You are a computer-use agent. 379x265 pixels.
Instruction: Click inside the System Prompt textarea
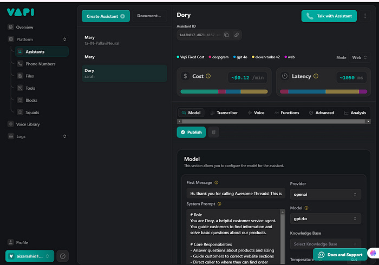point(233,236)
